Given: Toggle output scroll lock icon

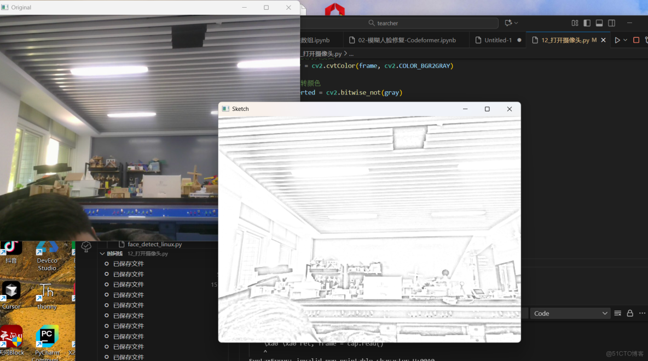Looking at the screenshot, I should point(630,313).
